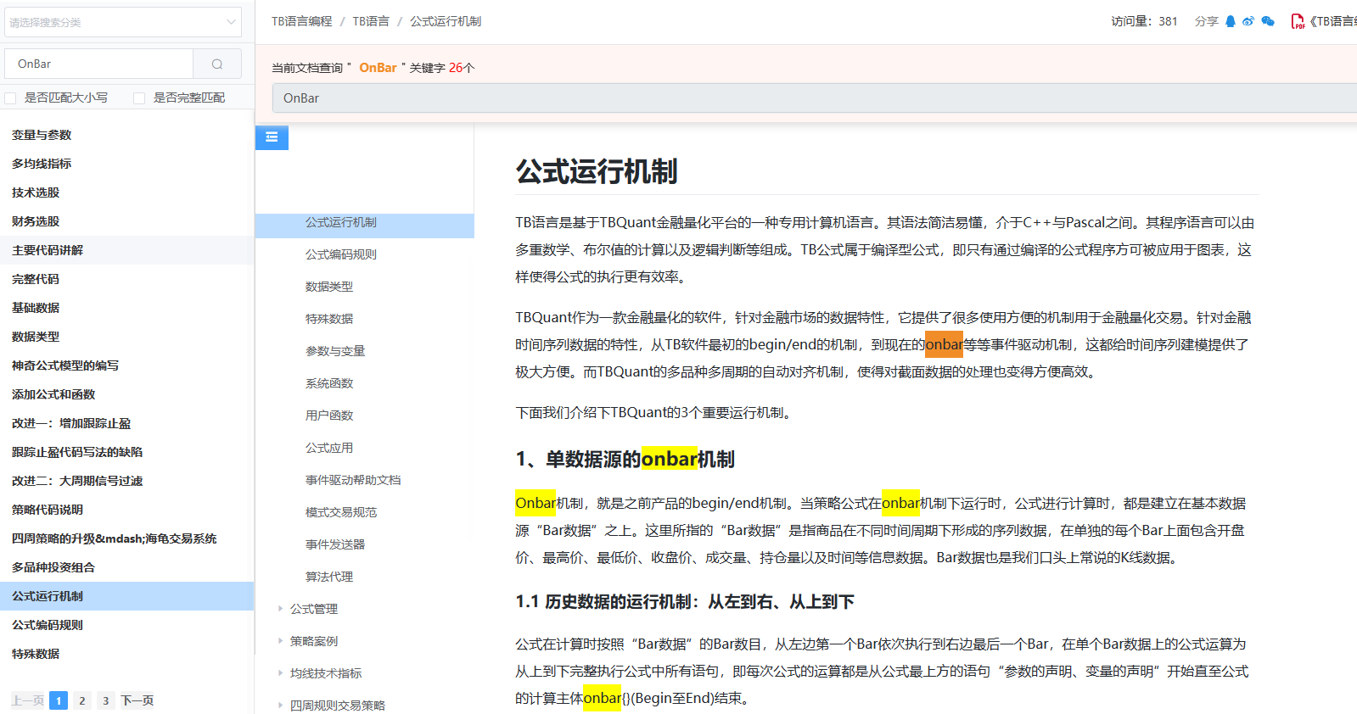This screenshot has height=714, width=1357.
Task: Focus the OnBar search input field
Action: point(99,64)
